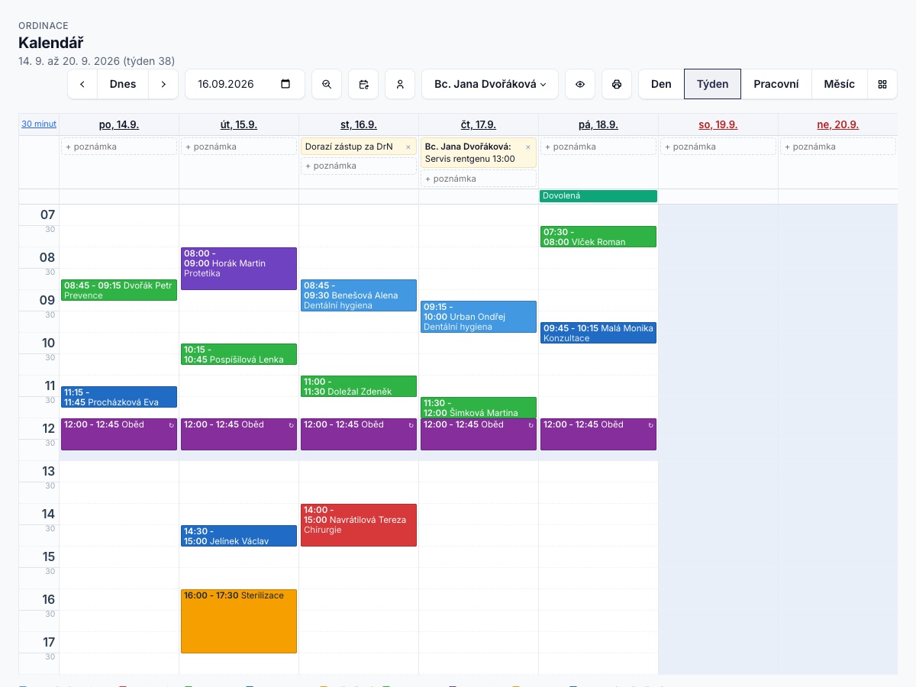Jump to today with the Dnes button

(123, 84)
